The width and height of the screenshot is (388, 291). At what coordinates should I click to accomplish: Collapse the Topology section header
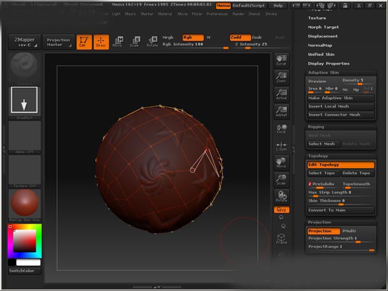tap(318, 156)
